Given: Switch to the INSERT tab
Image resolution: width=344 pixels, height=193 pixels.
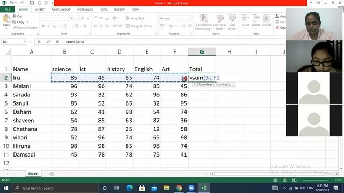Looking at the screenshot, I should click(40, 10).
